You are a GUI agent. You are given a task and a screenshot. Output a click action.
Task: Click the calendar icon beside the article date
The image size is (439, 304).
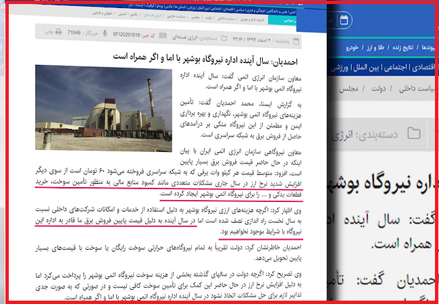296,41
